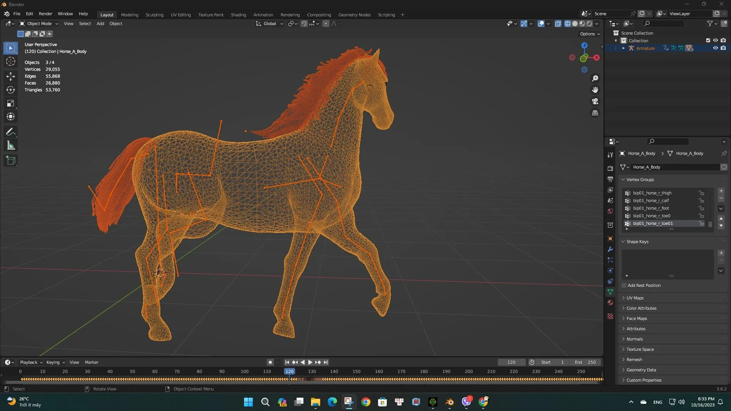Viewport: 731px width, 411px height.
Task: Jump to the timeline start
Action: coord(287,362)
